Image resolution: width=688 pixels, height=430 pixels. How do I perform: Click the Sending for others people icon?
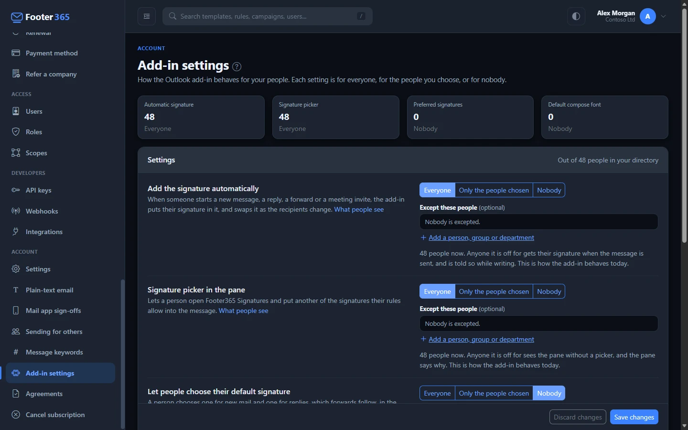tap(16, 332)
